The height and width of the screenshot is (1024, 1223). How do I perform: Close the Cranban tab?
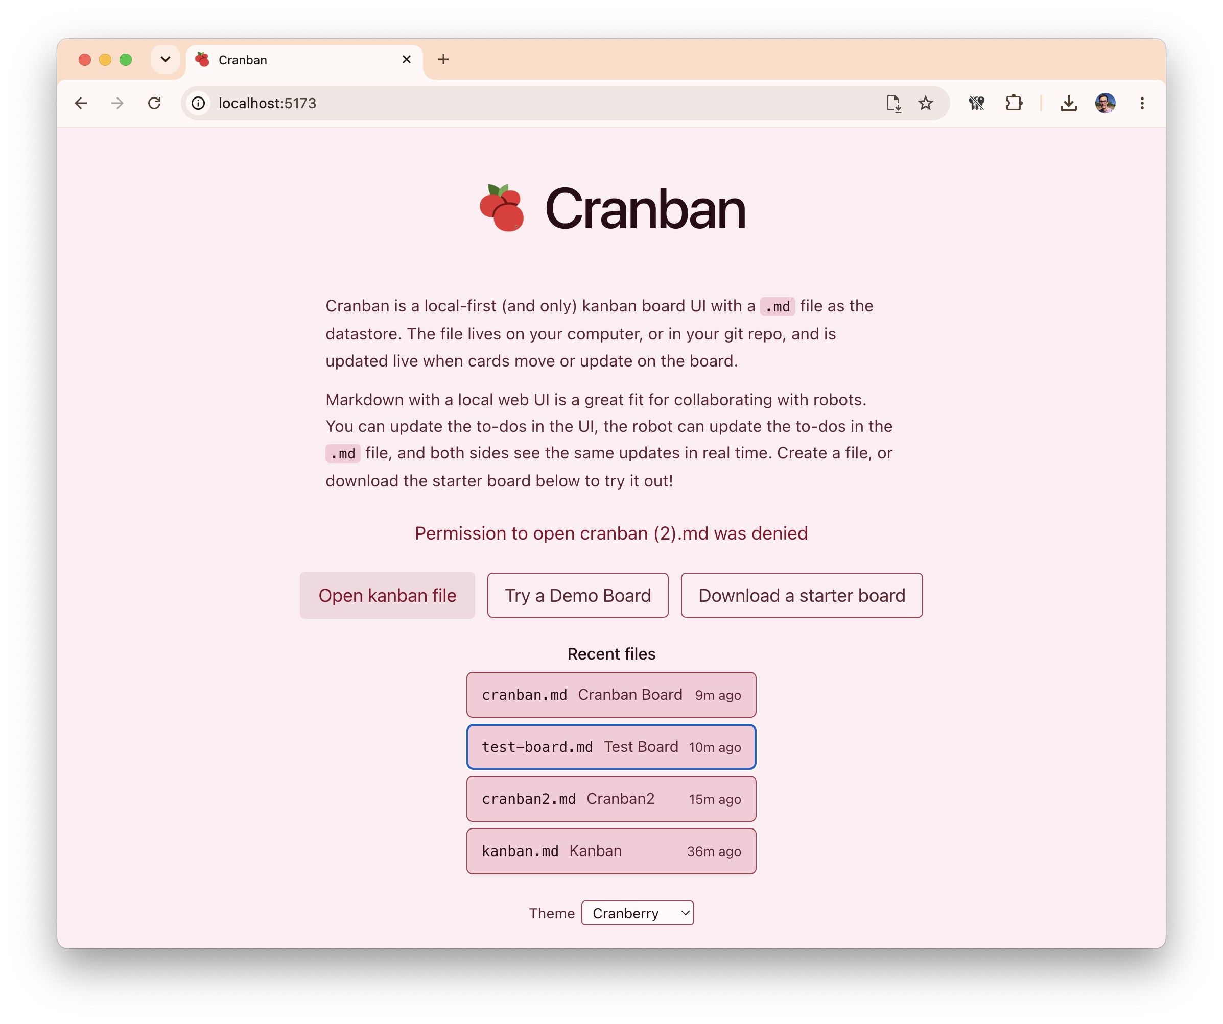tap(407, 59)
